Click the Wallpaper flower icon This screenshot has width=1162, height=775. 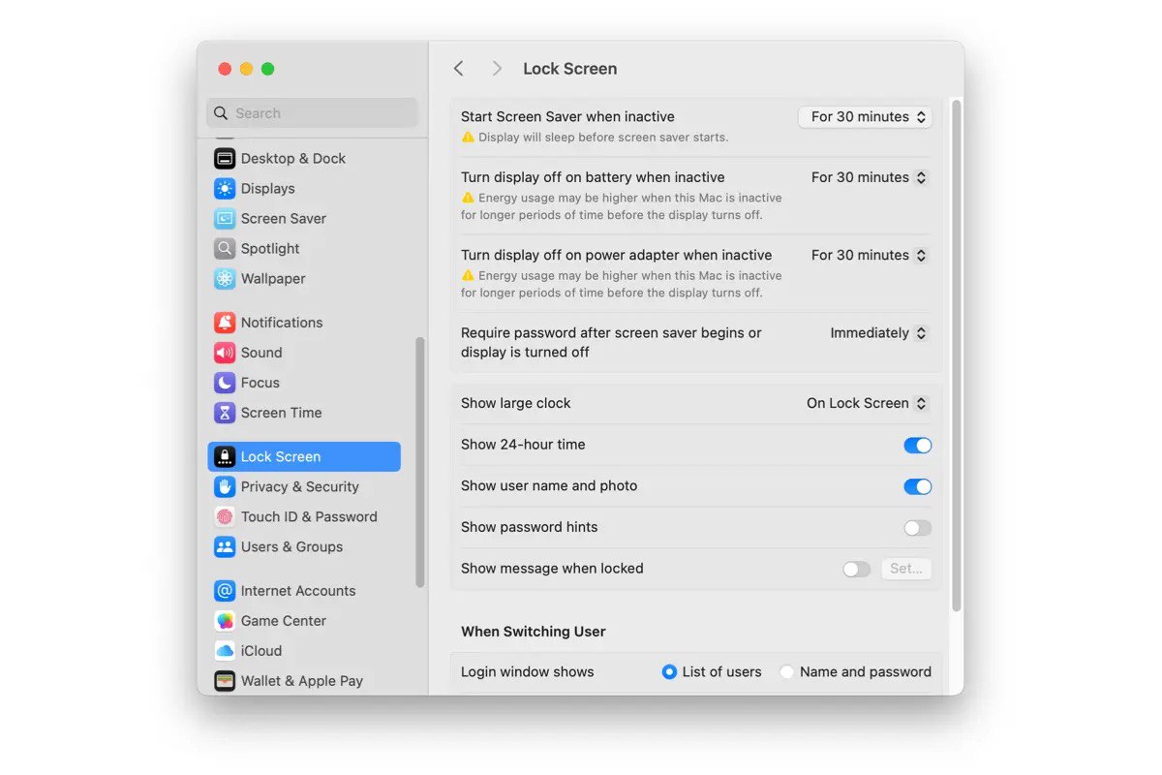click(225, 279)
